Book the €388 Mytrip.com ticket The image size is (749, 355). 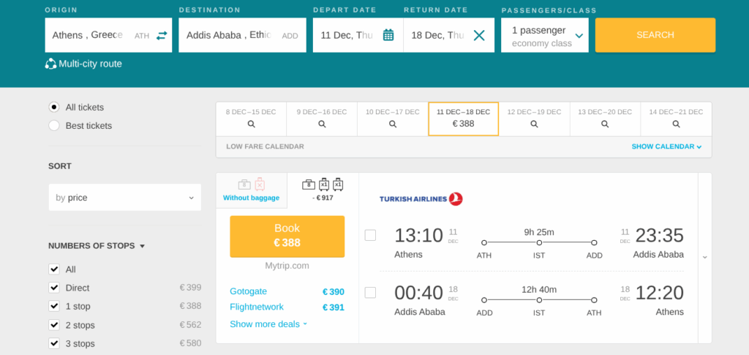coord(287,236)
